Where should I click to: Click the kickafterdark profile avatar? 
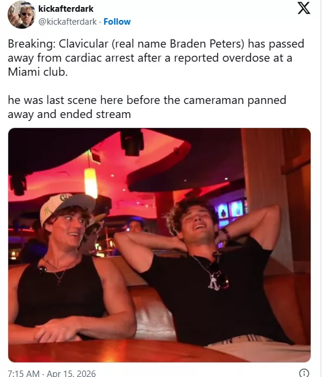click(22, 15)
